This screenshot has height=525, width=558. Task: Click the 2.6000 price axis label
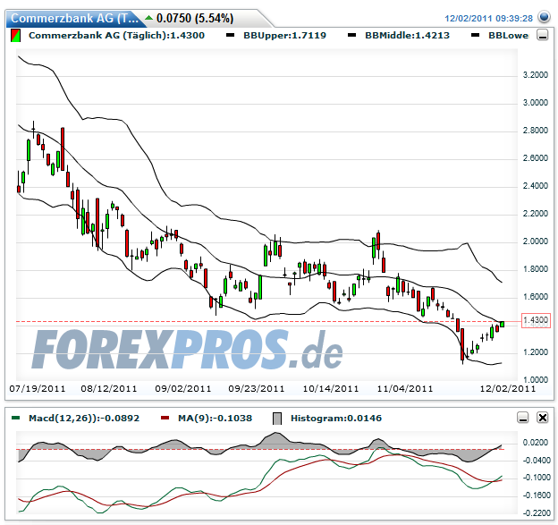point(536,158)
